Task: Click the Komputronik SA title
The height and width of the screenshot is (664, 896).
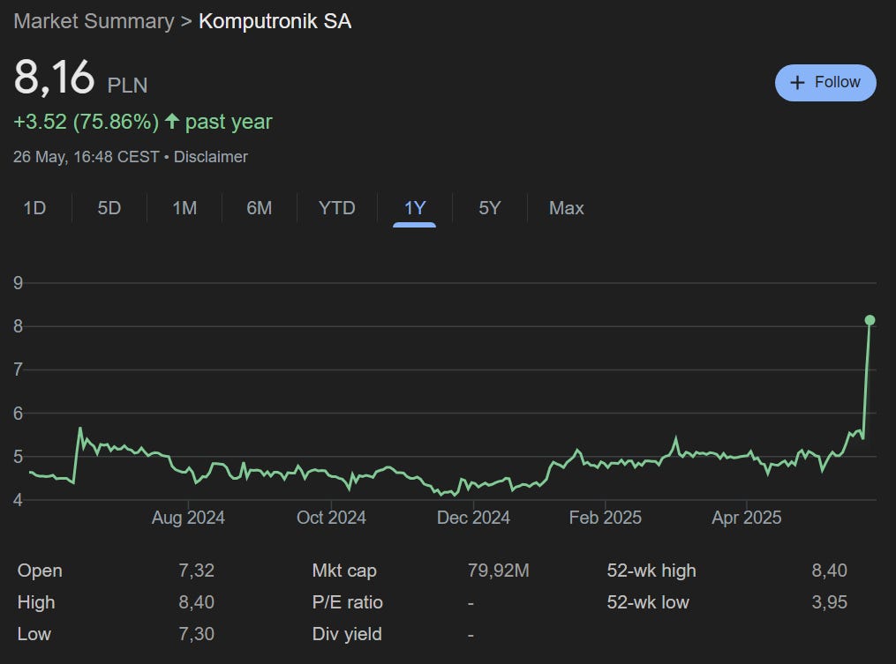Action: (x=275, y=21)
